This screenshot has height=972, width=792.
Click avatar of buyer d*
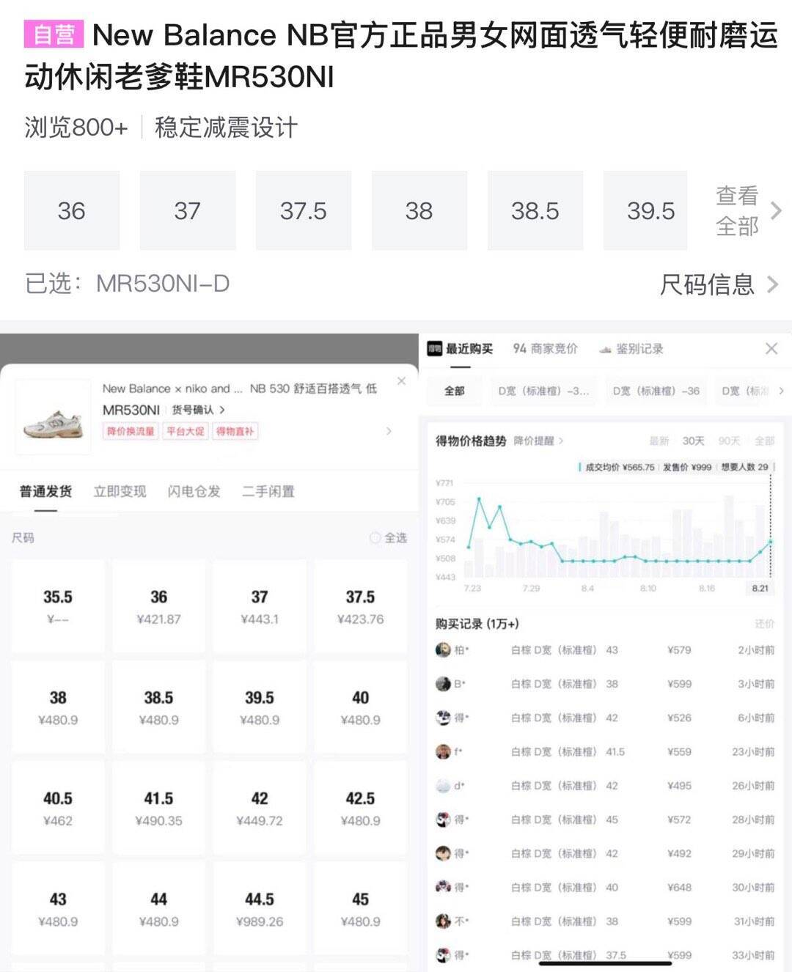[443, 786]
